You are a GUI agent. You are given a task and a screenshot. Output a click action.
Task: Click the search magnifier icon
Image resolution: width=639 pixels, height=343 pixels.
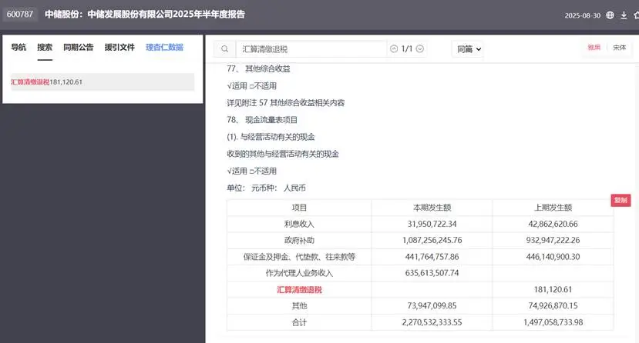(224, 48)
